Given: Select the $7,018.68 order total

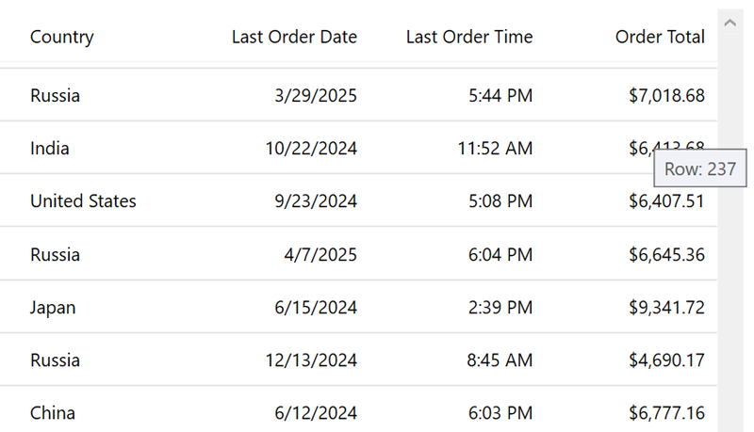Looking at the screenshot, I should pos(666,96).
